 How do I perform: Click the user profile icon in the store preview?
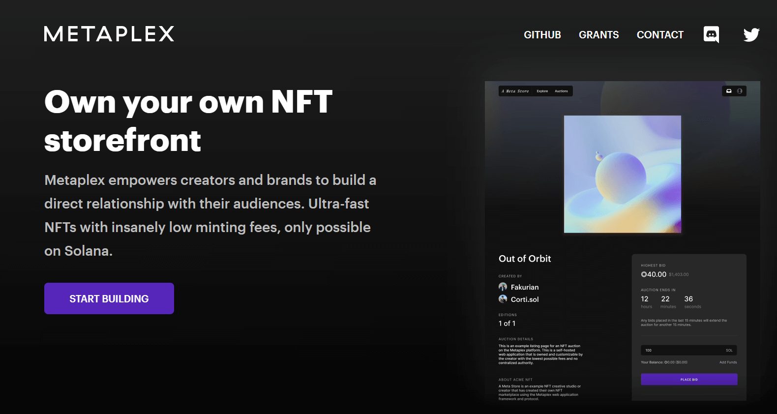click(x=740, y=91)
